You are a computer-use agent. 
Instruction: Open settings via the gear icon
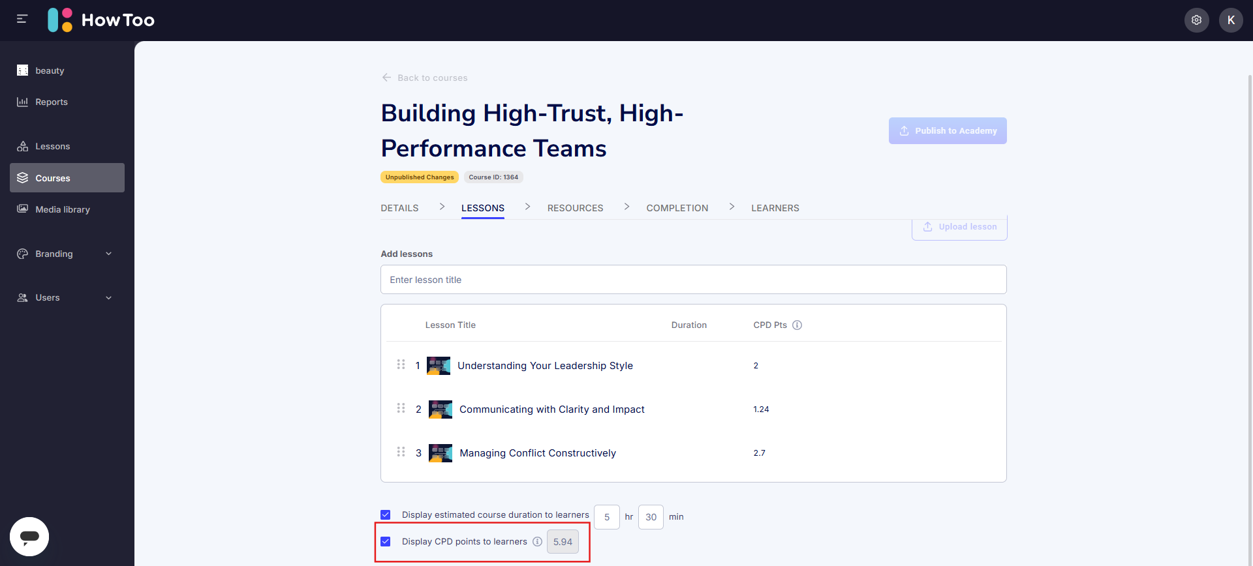pos(1196,20)
